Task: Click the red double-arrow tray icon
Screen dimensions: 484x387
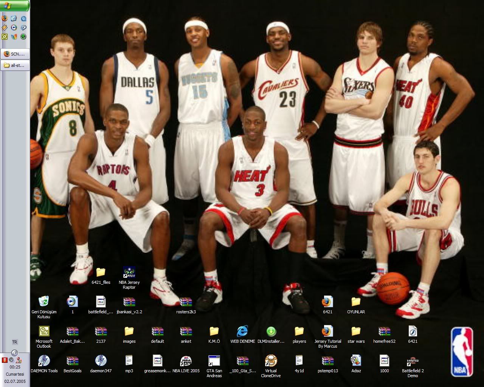Action: click(x=5, y=360)
